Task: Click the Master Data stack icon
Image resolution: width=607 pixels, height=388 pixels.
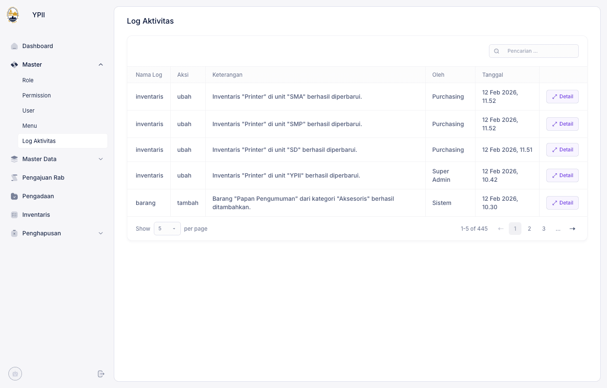Action: (14, 159)
